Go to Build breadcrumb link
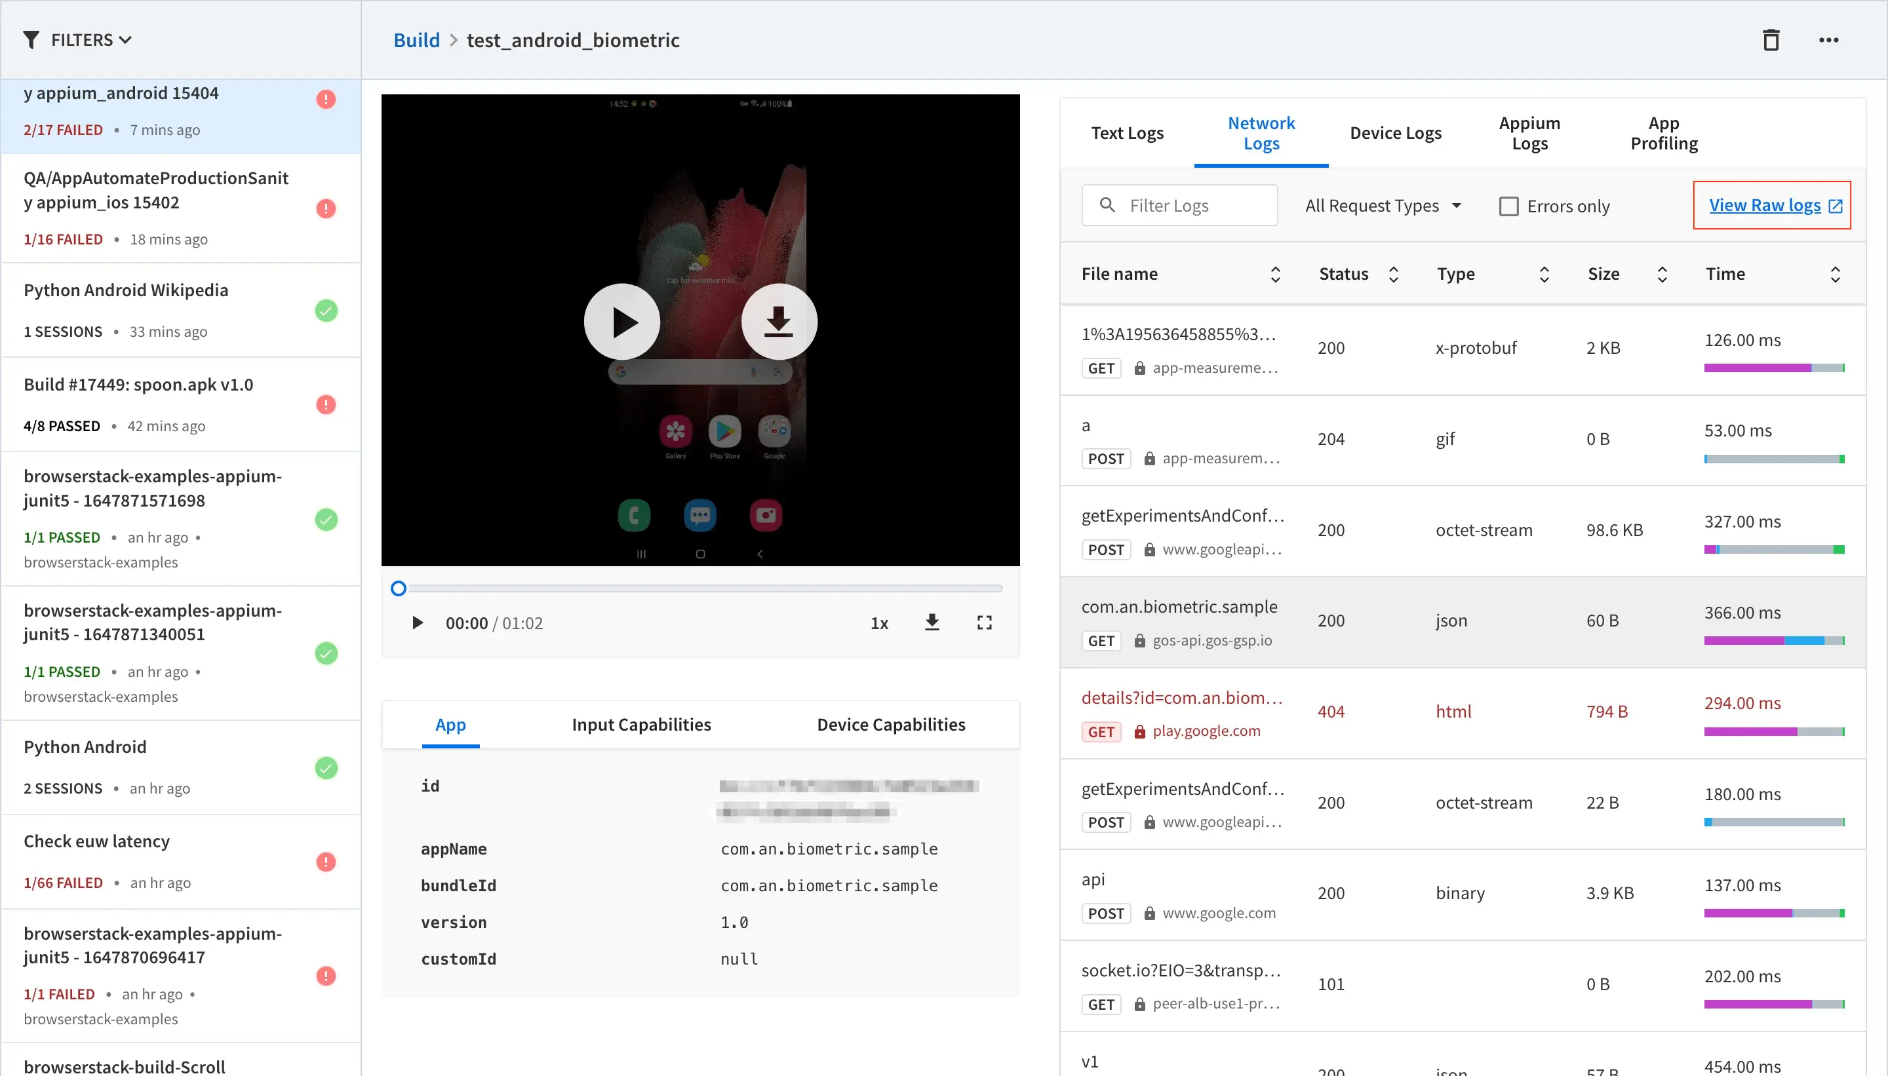This screenshot has height=1076, width=1888. click(x=416, y=40)
